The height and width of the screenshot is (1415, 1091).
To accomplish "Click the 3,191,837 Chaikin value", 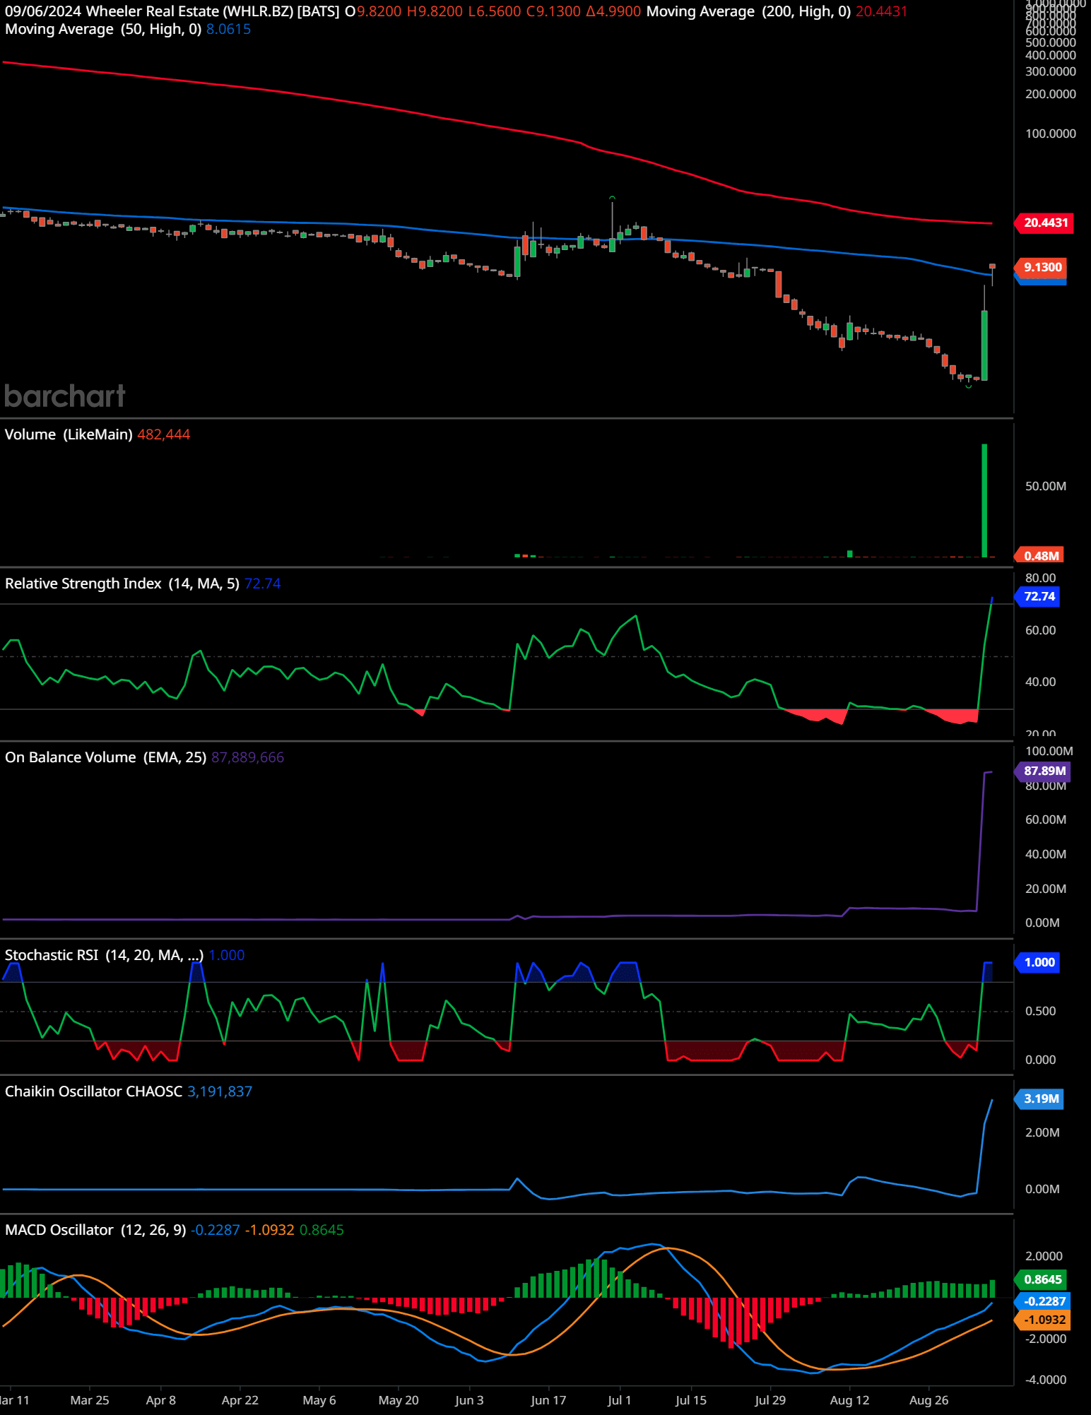I will point(220,1091).
